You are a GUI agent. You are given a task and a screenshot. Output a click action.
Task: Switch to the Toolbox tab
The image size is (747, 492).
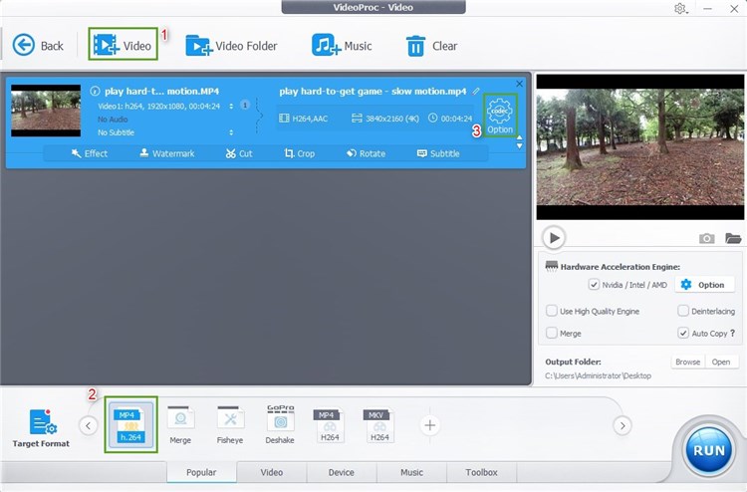click(x=481, y=472)
